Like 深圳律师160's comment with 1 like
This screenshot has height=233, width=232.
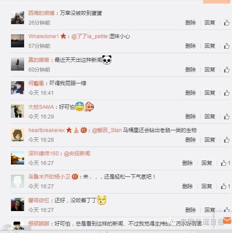pyautogui.click(x=225, y=163)
